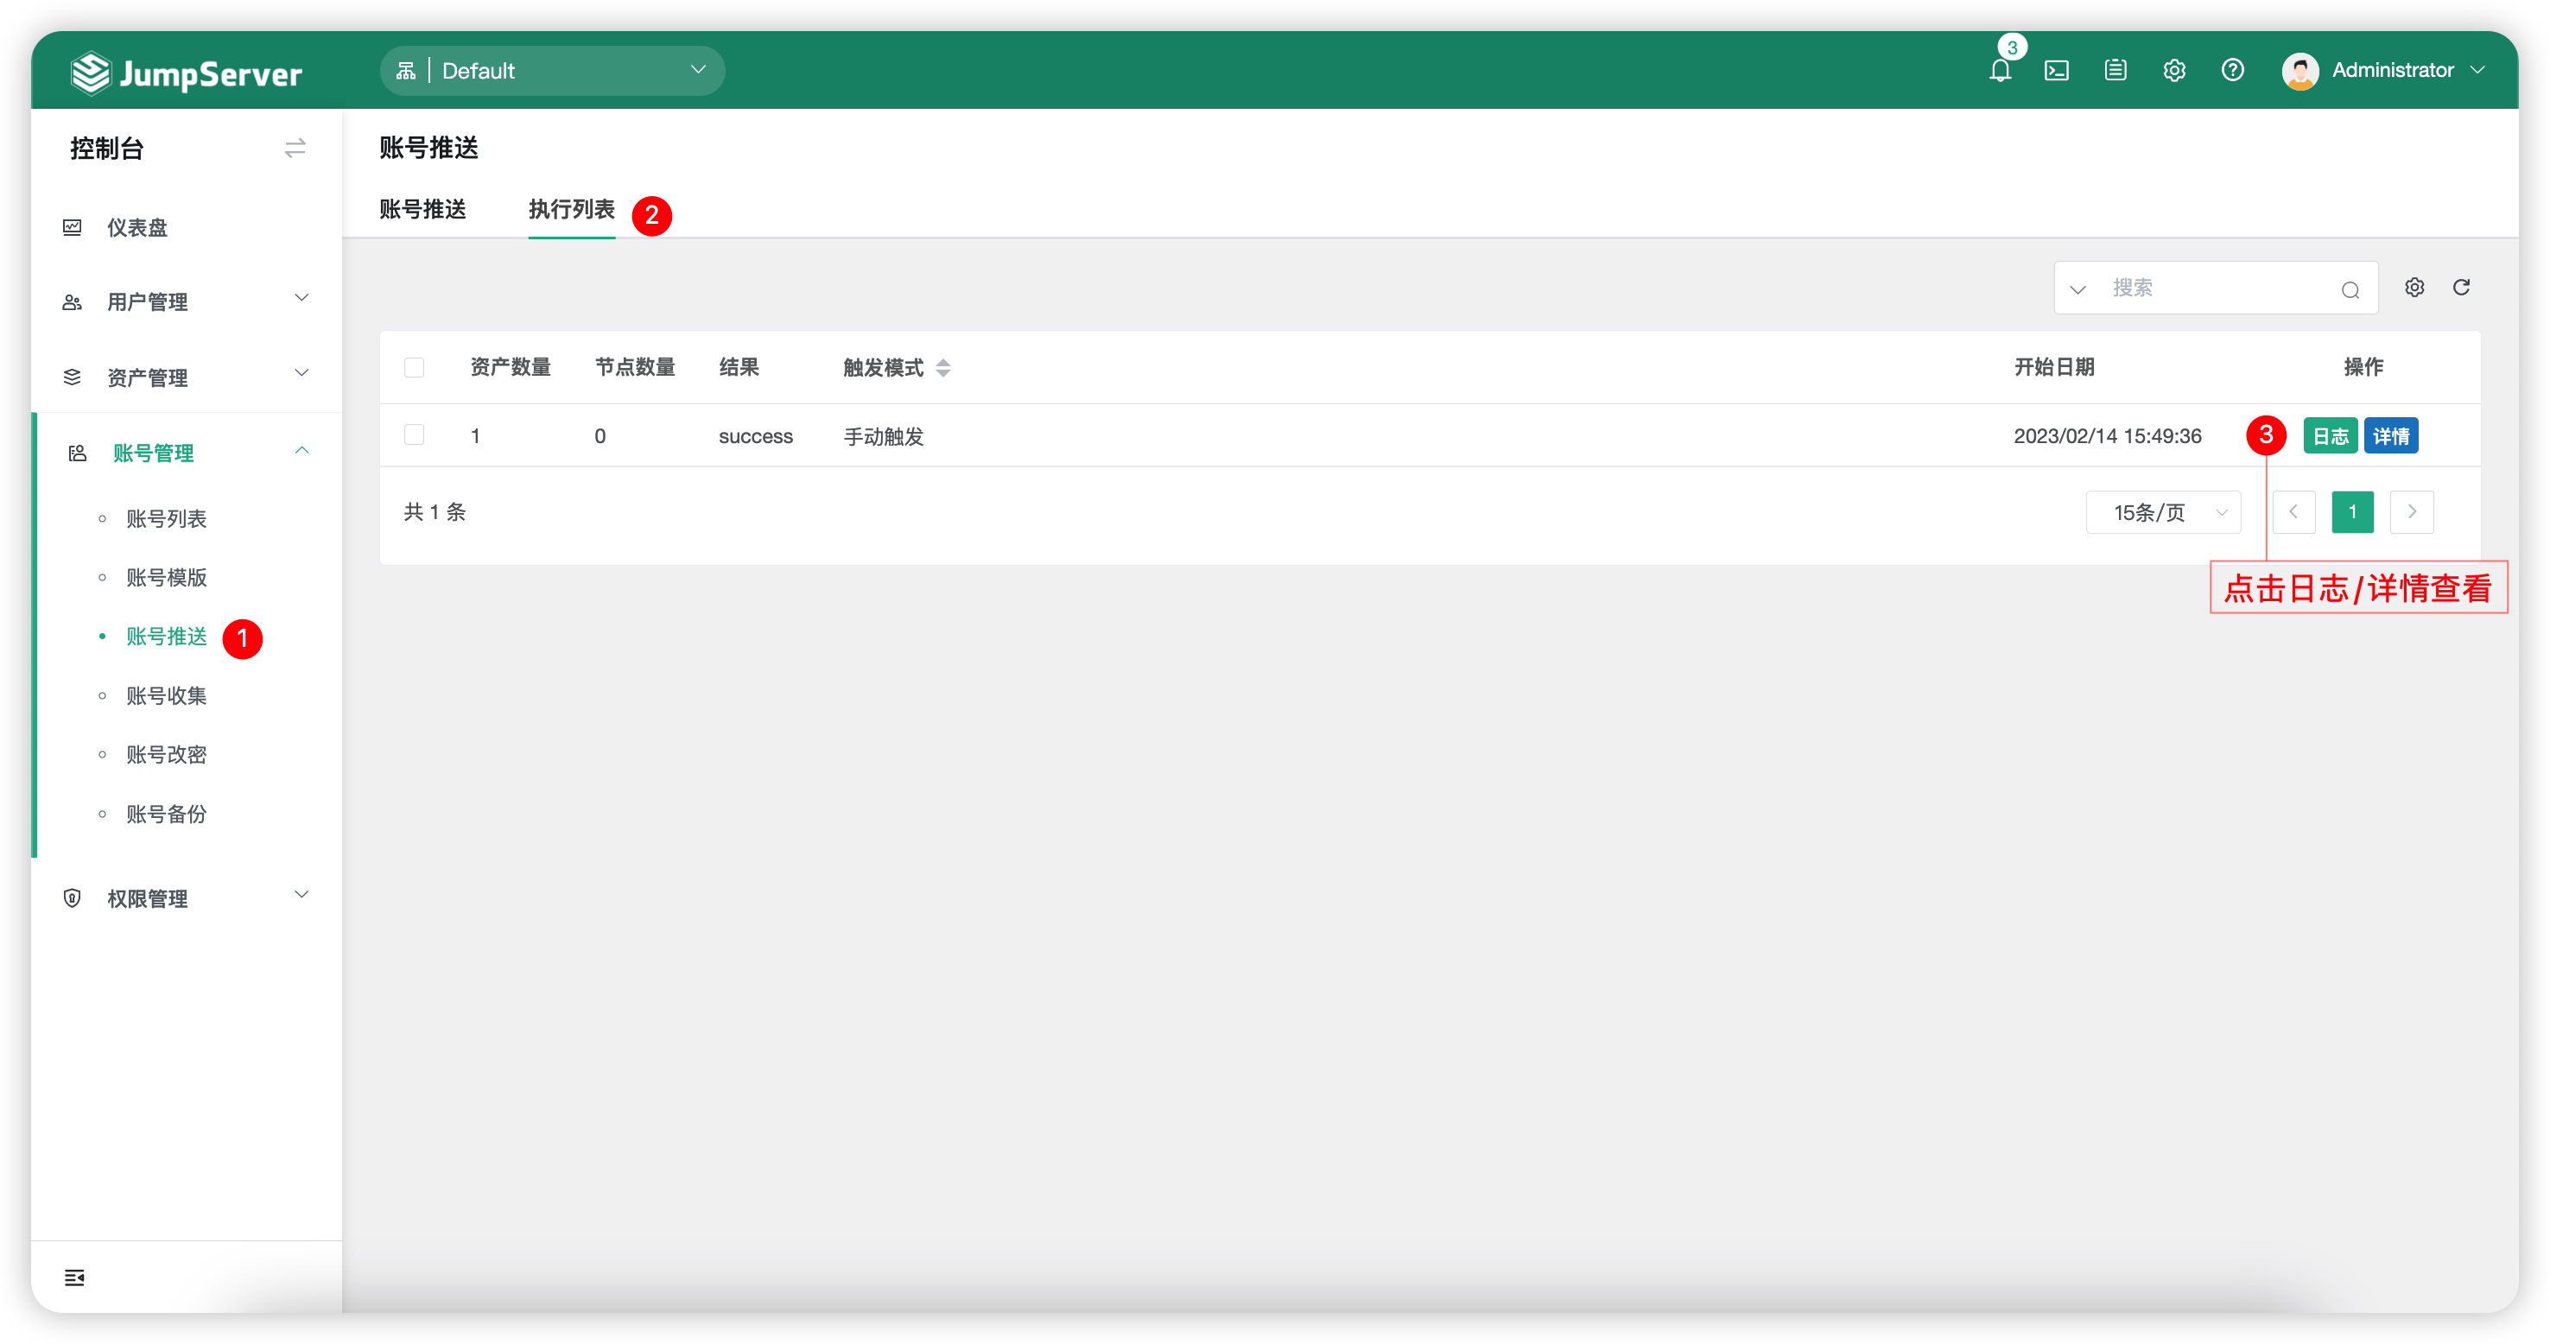Switch to the 执行列表 tab

click(571, 209)
